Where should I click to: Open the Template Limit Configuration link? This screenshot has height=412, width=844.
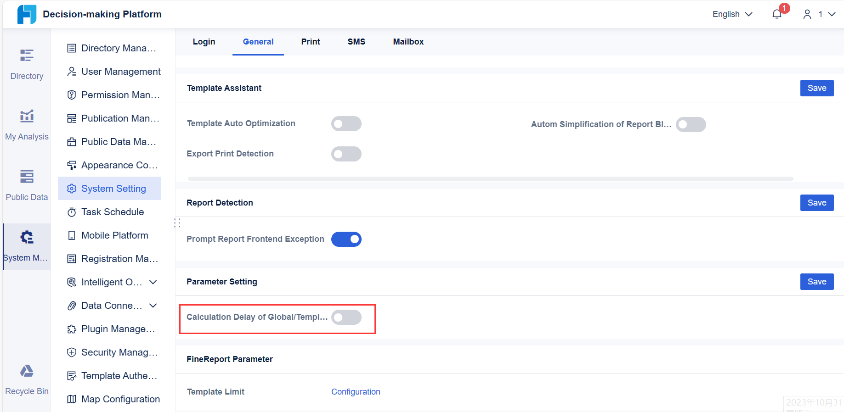point(356,392)
